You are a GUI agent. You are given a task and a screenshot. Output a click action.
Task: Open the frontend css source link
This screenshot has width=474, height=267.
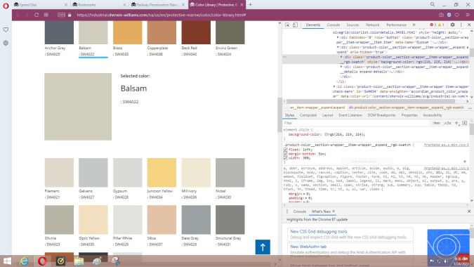pos(446,145)
